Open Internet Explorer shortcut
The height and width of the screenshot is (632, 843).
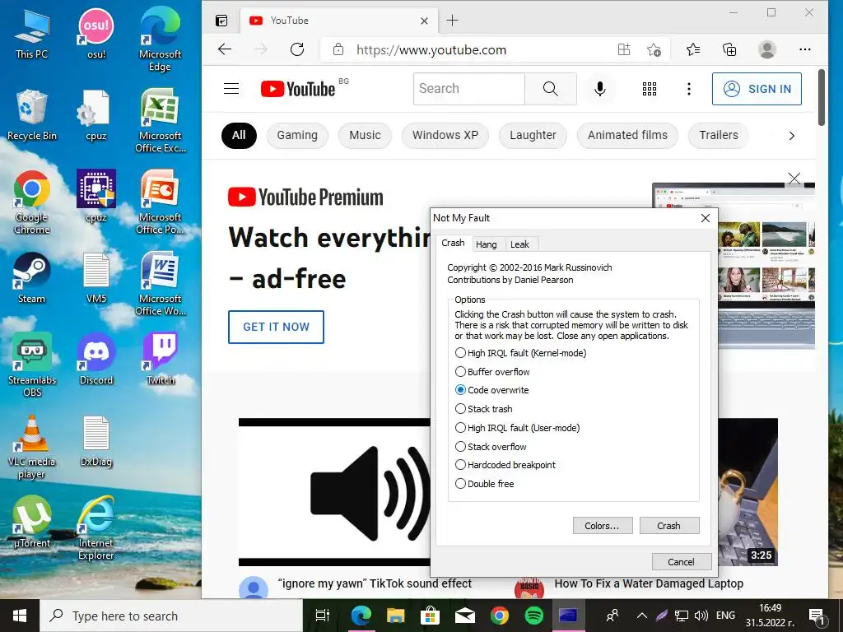[96, 527]
